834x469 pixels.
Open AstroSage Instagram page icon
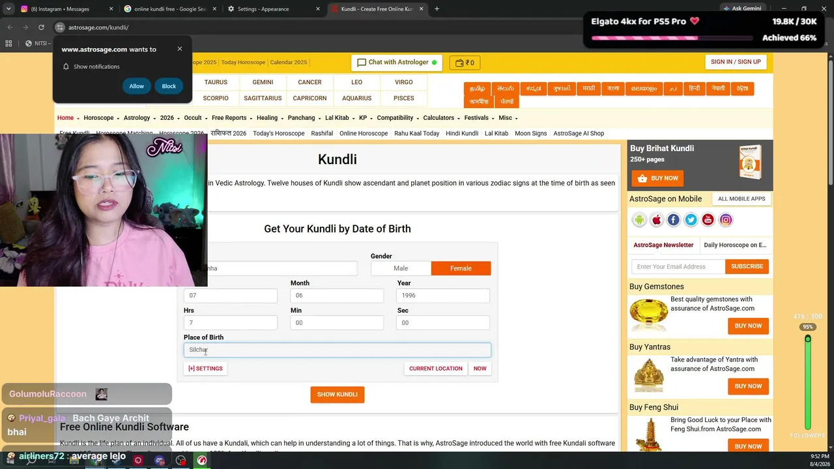tap(726, 220)
